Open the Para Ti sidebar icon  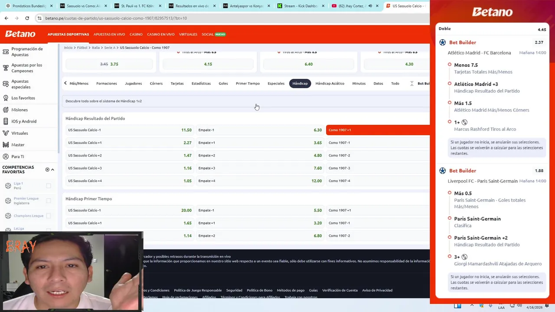[x=6, y=156]
